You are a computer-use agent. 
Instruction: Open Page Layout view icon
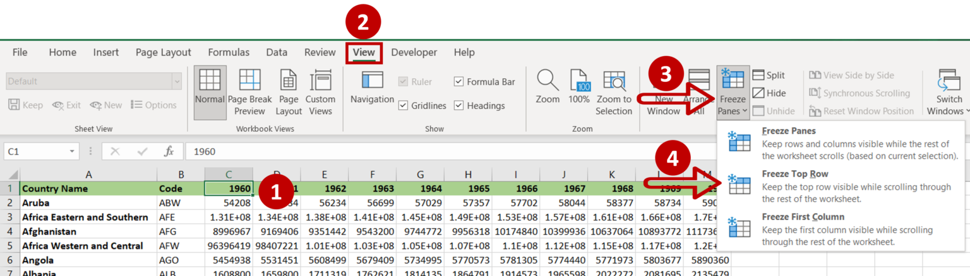(x=289, y=80)
